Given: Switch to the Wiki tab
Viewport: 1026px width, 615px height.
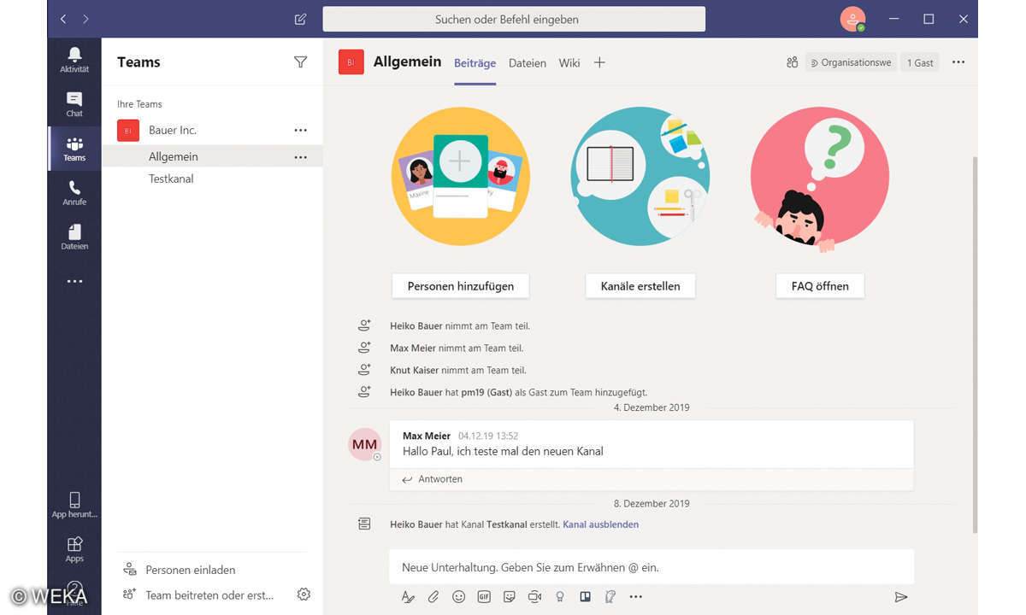Looking at the screenshot, I should click(x=569, y=62).
